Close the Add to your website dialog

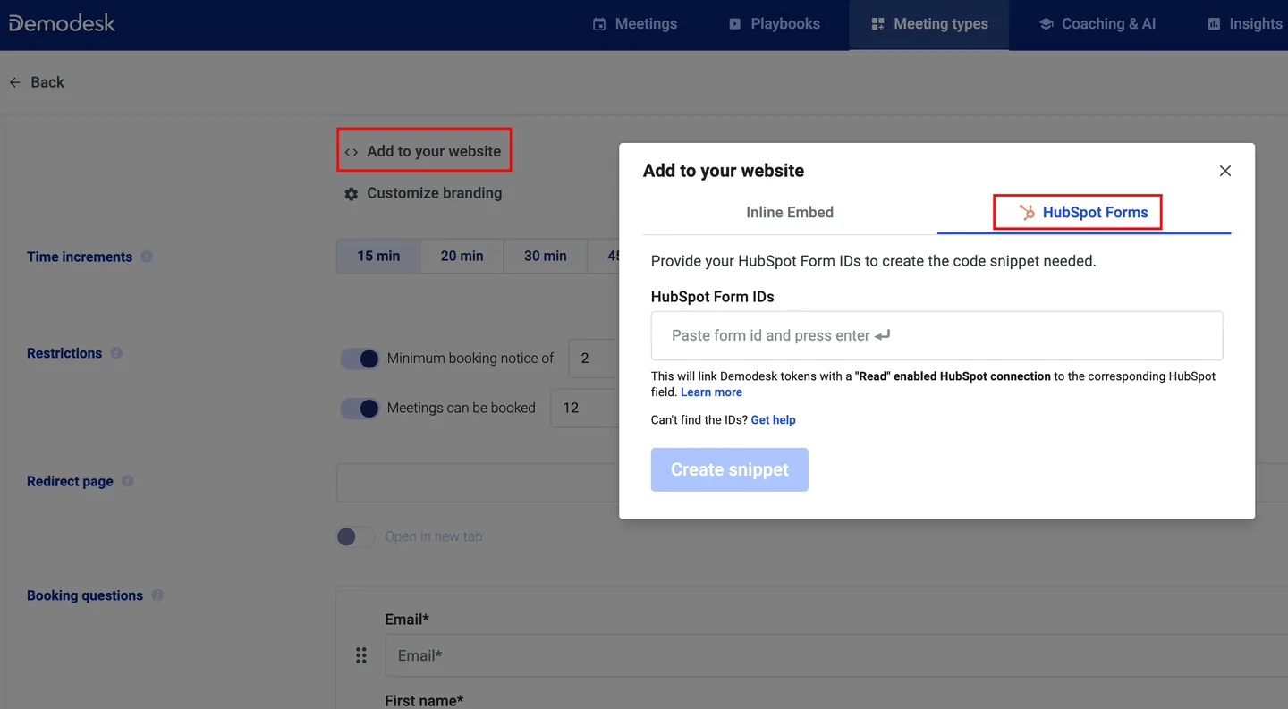point(1225,171)
